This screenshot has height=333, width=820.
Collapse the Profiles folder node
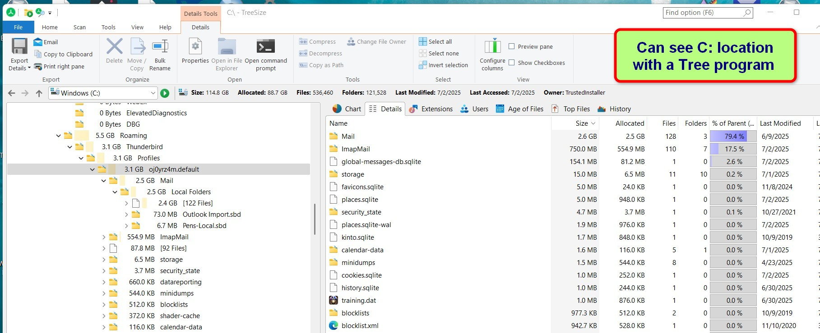(x=81, y=158)
